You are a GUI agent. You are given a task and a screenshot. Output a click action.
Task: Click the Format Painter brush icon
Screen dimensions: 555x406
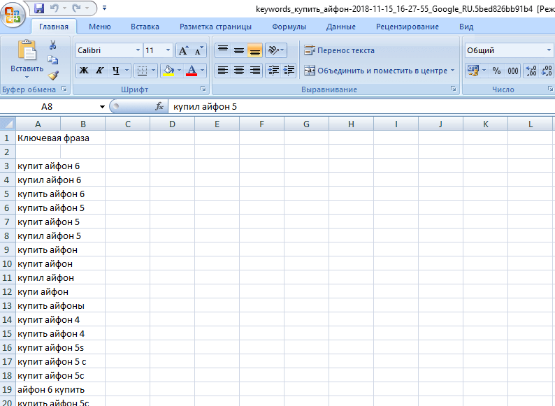[x=53, y=75]
